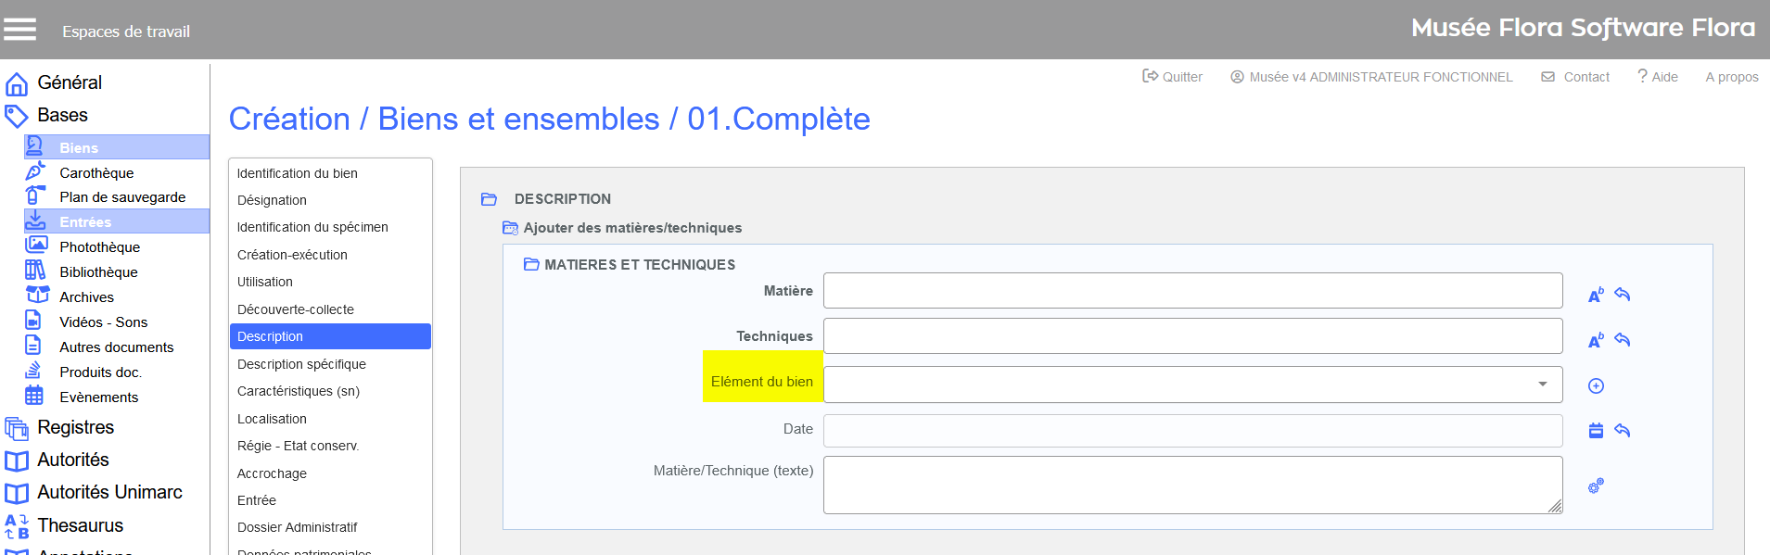Expand the Elément du bien dropdown
This screenshot has height=555, width=1770.
pyautogui.click(x=1542, y=385)
